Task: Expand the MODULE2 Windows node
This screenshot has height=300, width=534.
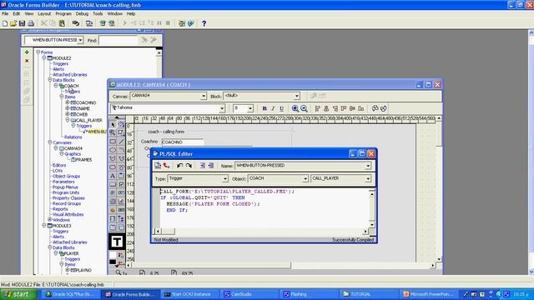Action: (50, 220)
